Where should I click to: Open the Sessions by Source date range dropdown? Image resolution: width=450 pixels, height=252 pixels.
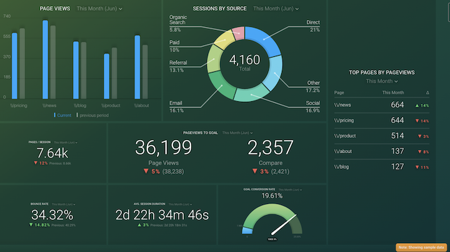click(276, 9)
